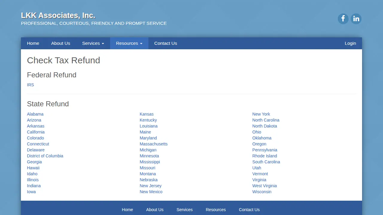
Task: Click the LKK Associates, Inc. site title
Action: point(58,15)
